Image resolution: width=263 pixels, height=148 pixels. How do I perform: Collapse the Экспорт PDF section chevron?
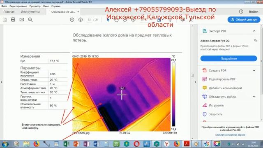[x=254, y=31]
